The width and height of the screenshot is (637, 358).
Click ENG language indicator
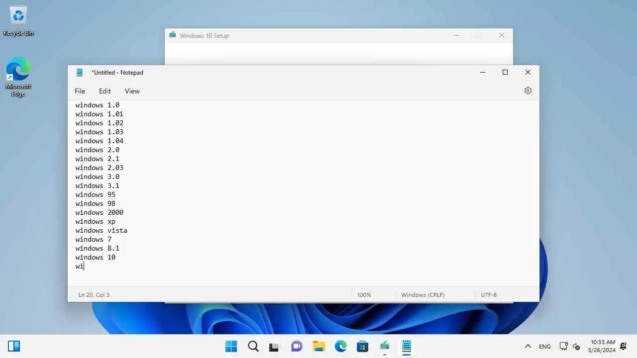click(545, 346)
